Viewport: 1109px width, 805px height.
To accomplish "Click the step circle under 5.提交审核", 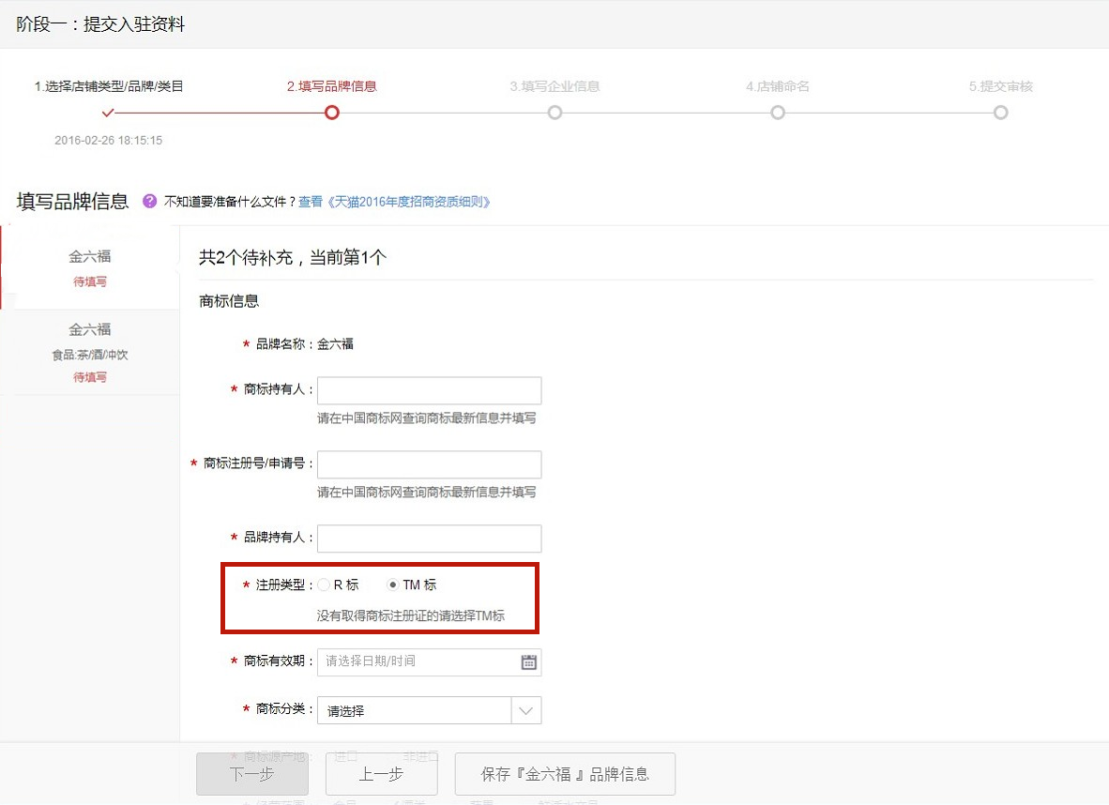I will click(1001, 113).
